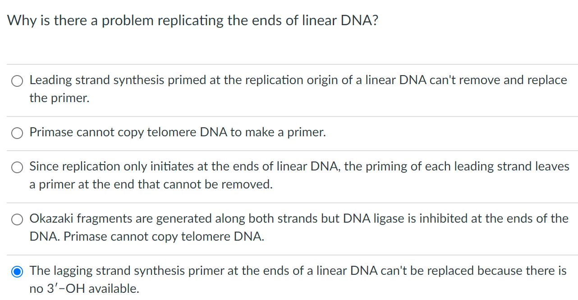578x300 pixels.
Task: Click the divider line above the second option
Action: coord(289,115)
